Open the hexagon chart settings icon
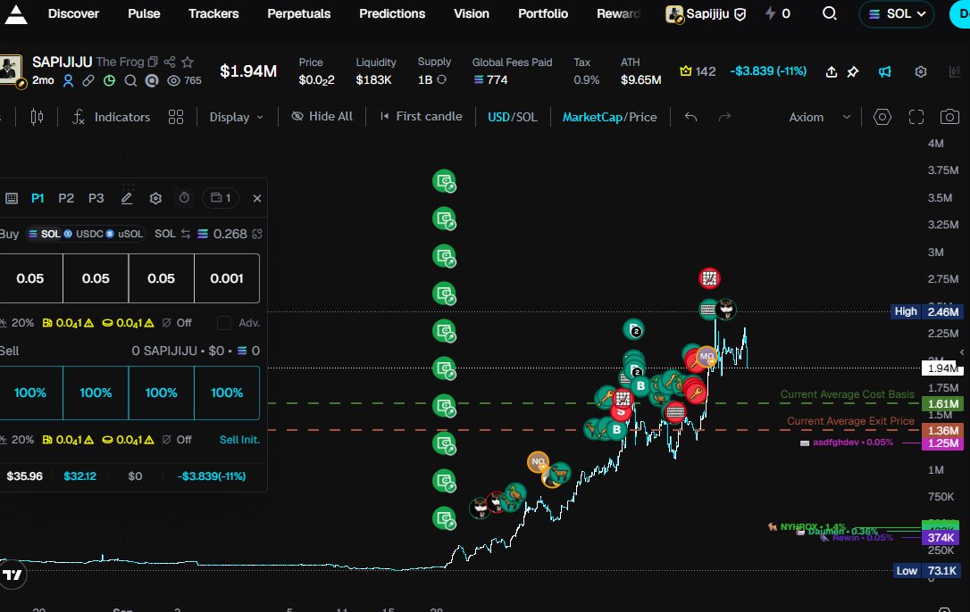The image size is (970, 612). (882, 117)
